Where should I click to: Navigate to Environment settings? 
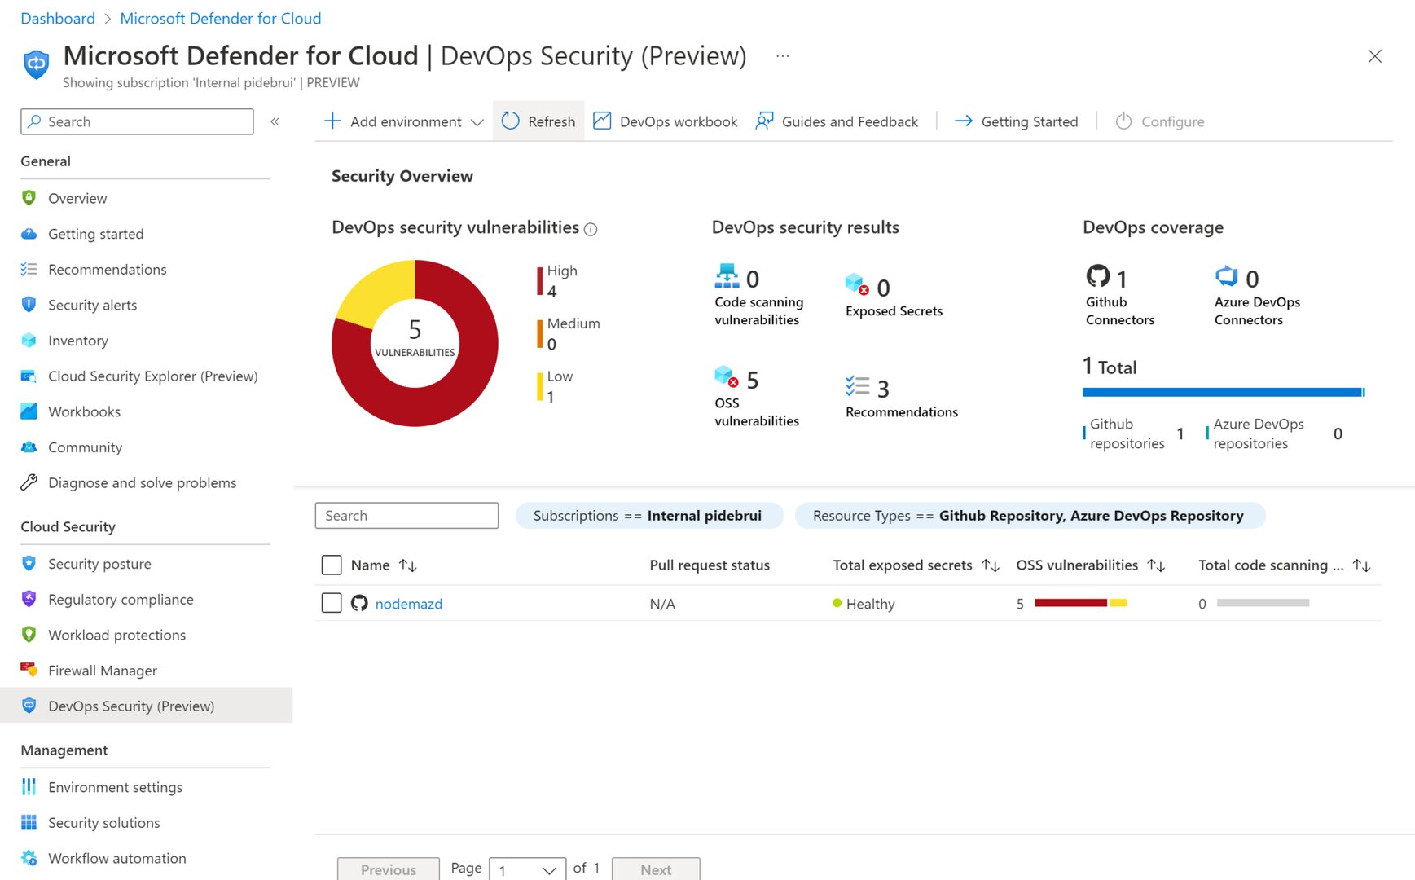[x=115, y=787]
